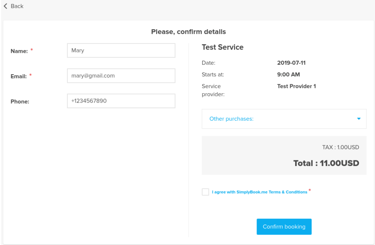This screenshot has height=245, width=375.
Task: Select the Phone number input field
Action: click(121, 101)
